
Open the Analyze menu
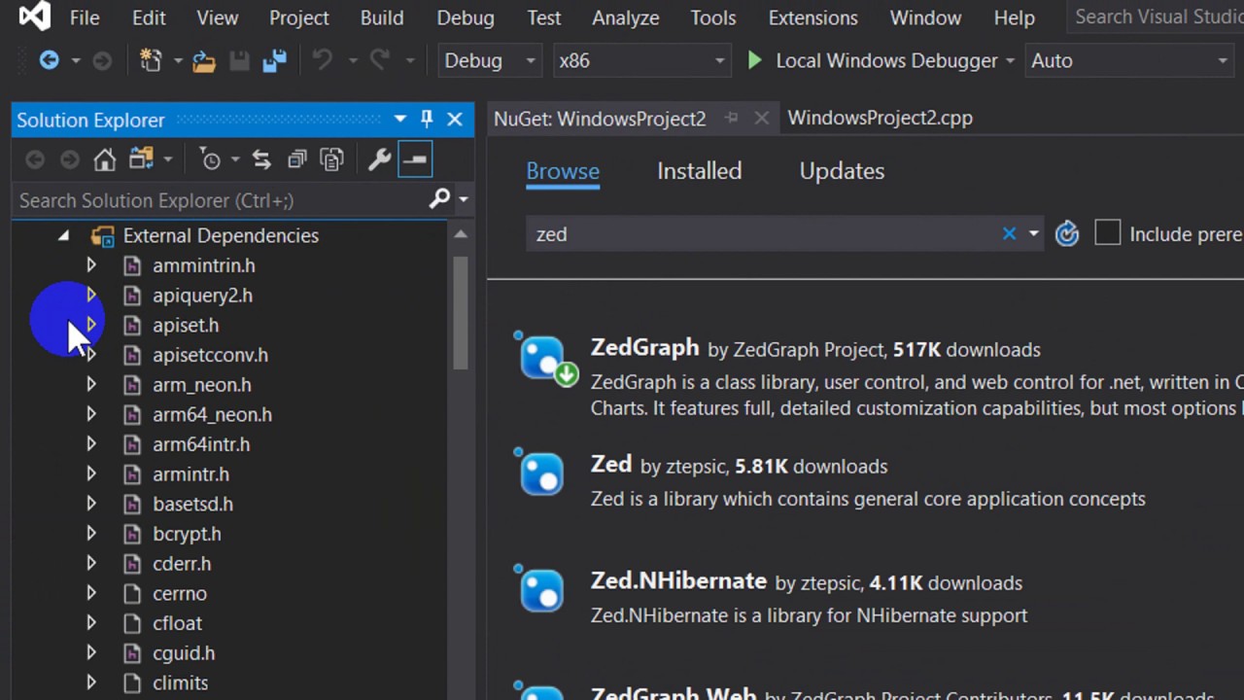626,17
